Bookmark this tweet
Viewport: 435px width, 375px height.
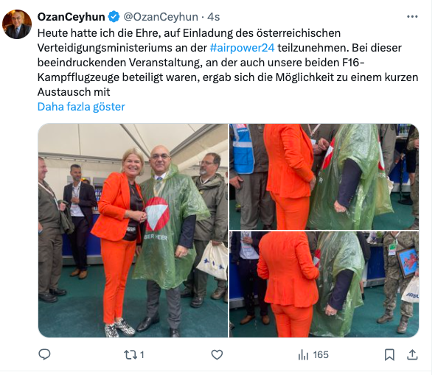tap(389, 355)
